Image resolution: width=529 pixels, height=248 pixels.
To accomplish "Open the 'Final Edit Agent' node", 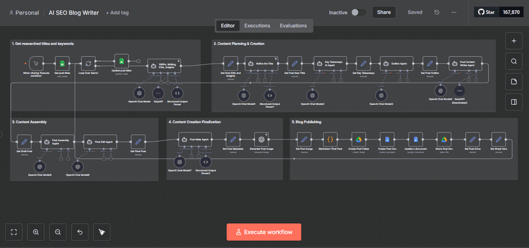I will pos(100,142).
